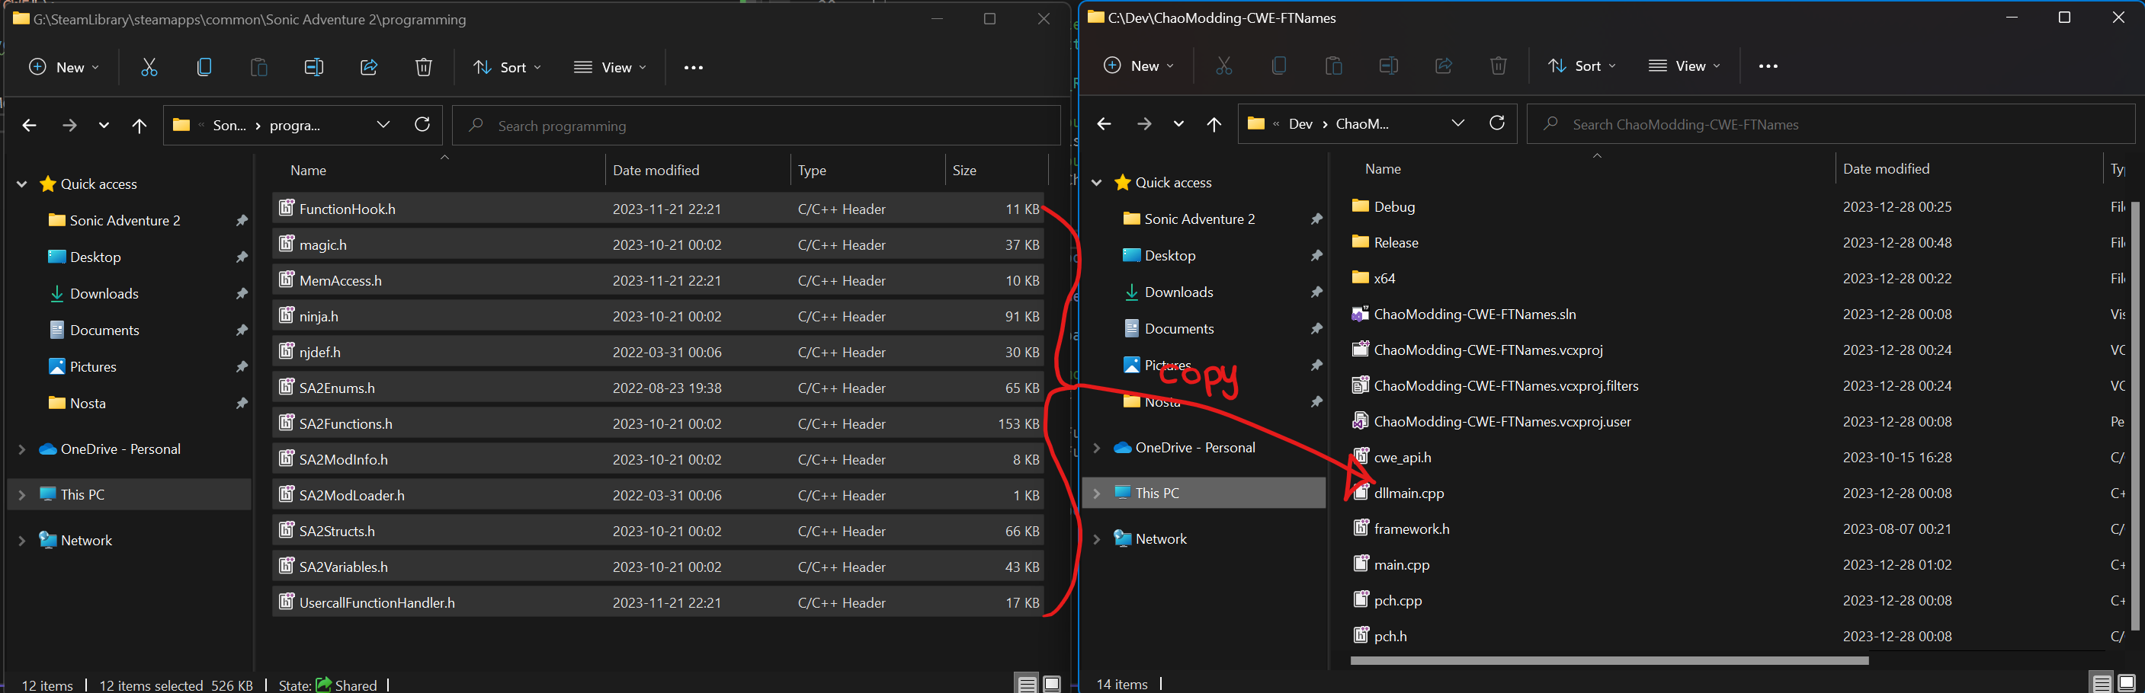The height and width of the screenshot is (693, 2145).
Task: Open Sort dropdown in ChaoModding window
Action: [1581, 65]
